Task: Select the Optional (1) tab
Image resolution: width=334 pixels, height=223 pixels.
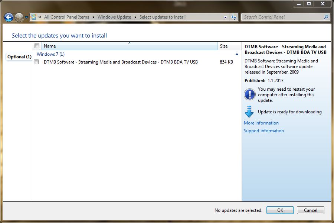Action: pos(19,57)
